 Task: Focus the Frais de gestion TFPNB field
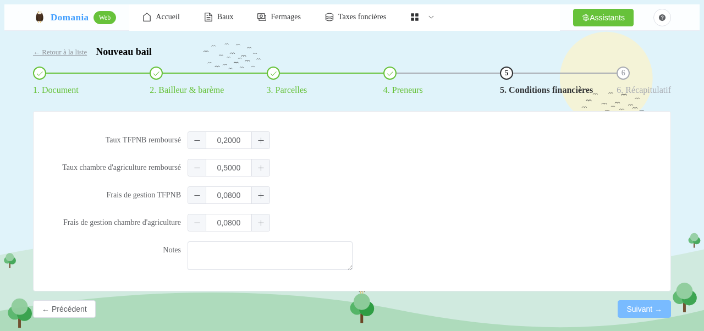click(x=229, y=195)
